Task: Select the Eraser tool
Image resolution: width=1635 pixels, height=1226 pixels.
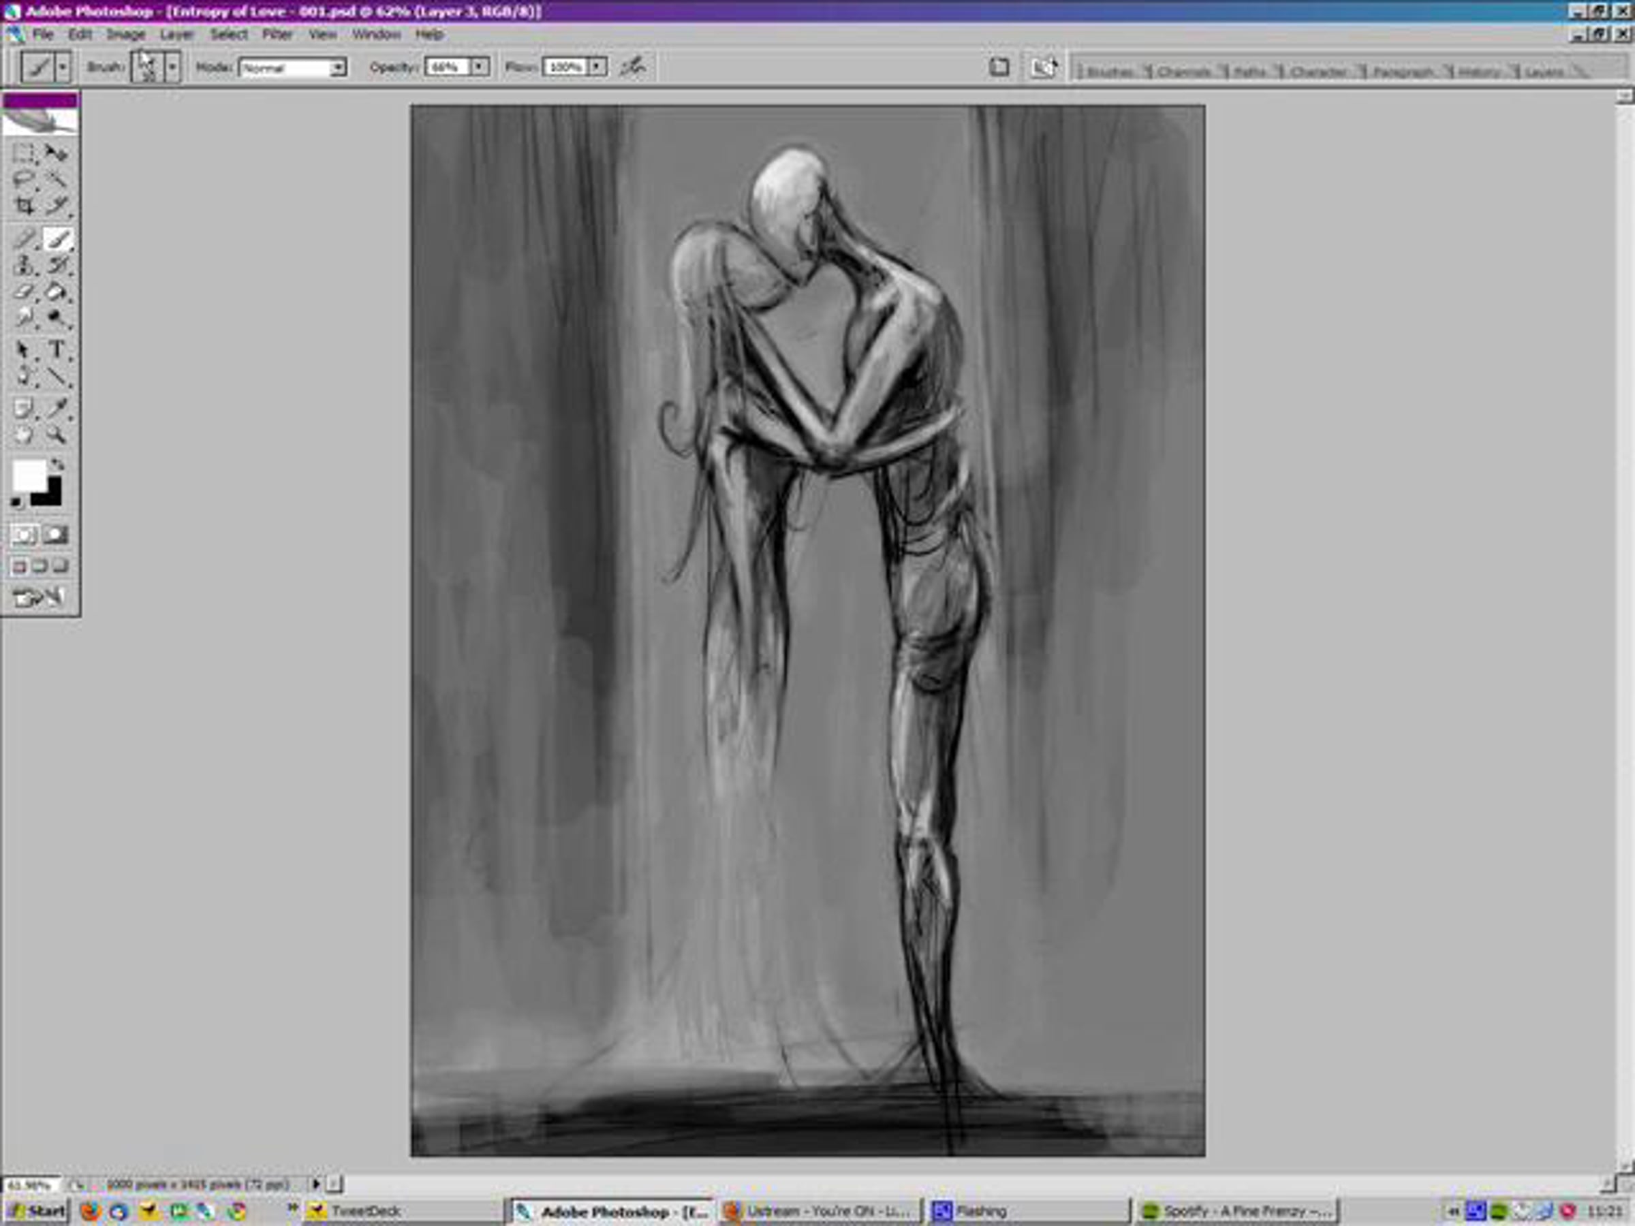Action: coord(24,292)
